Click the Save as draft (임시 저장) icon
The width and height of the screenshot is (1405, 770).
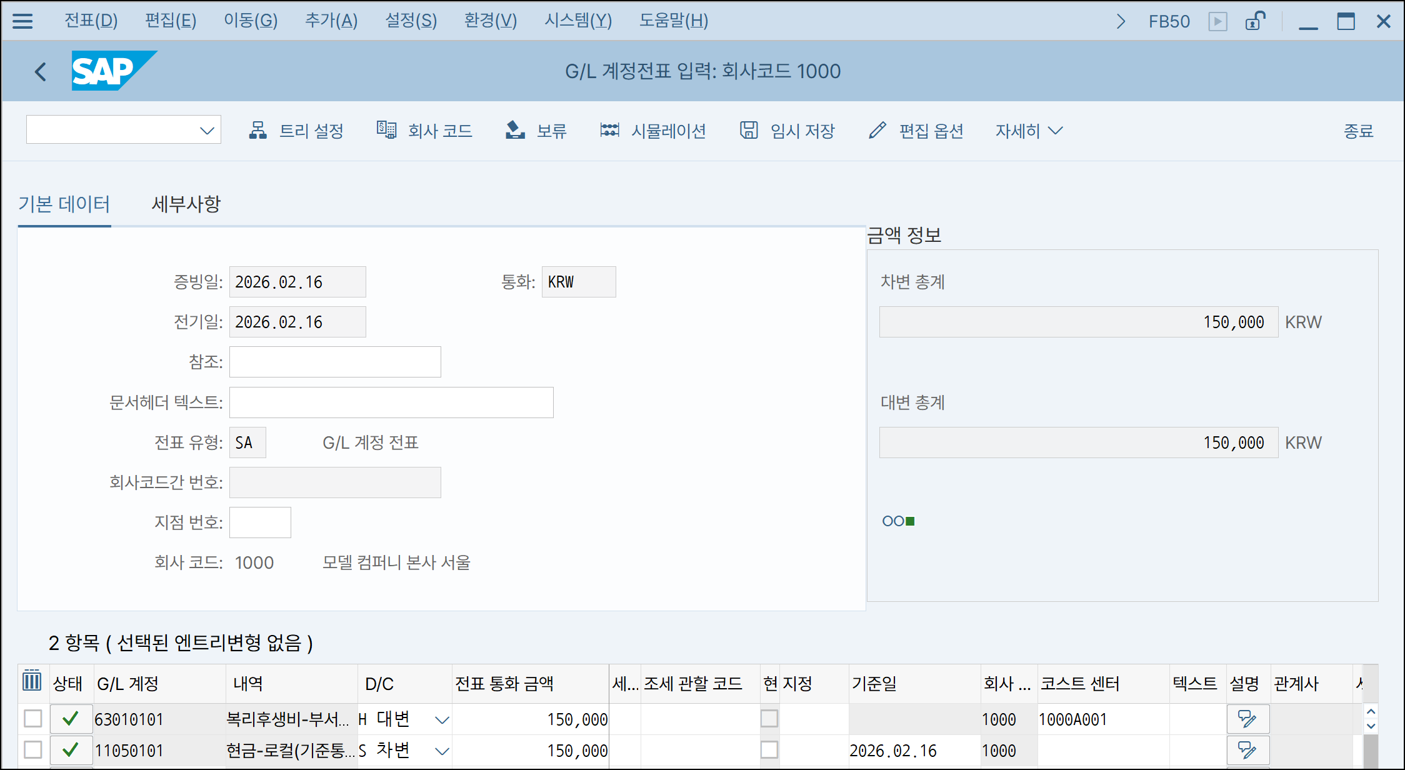749,130
